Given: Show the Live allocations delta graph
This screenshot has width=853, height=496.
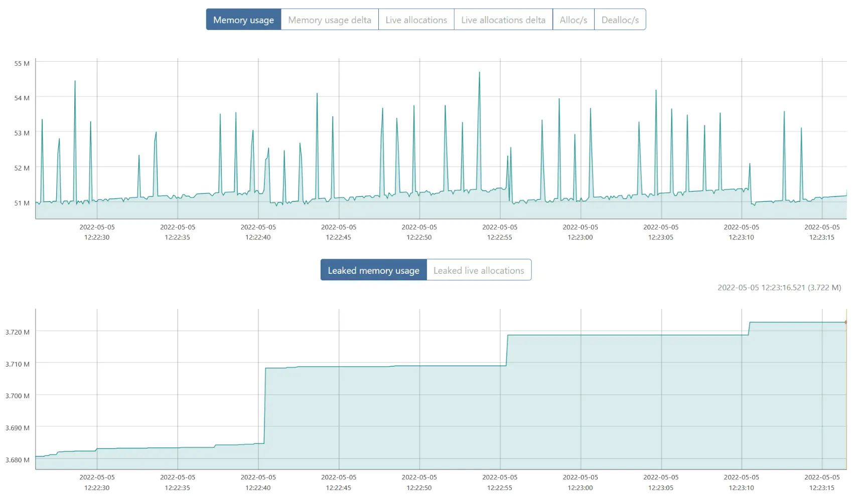Looking at the screenshot, I should tap(503, 20).
